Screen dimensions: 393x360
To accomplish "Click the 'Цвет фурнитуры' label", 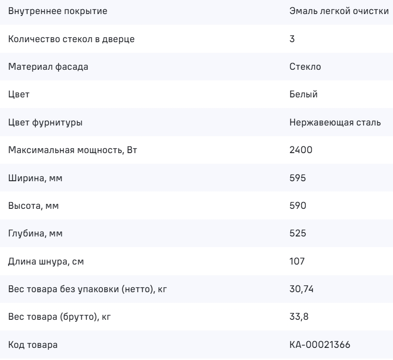I will [x=46, y=123].
